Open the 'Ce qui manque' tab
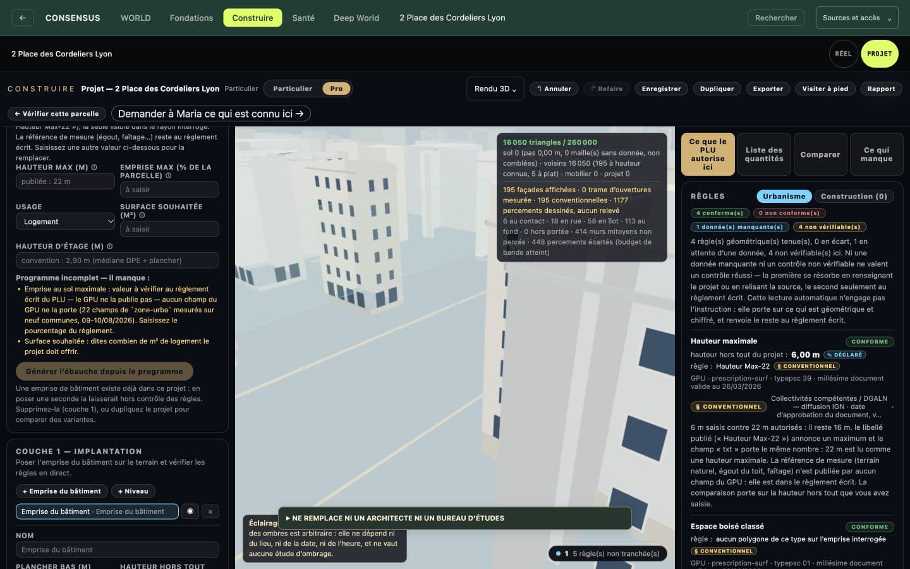Viewport: 910px width, 569px height. coord(877,154)
